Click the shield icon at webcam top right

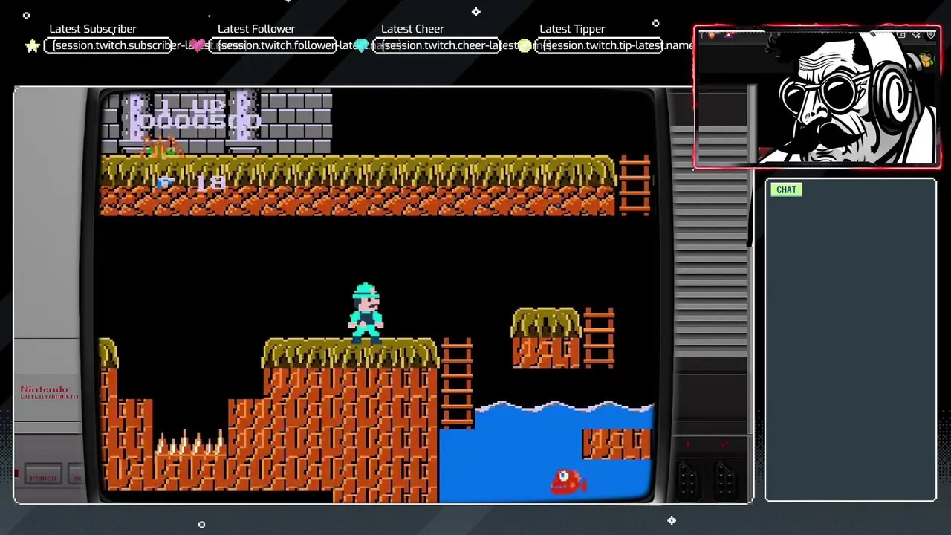[x=931, y=35]
